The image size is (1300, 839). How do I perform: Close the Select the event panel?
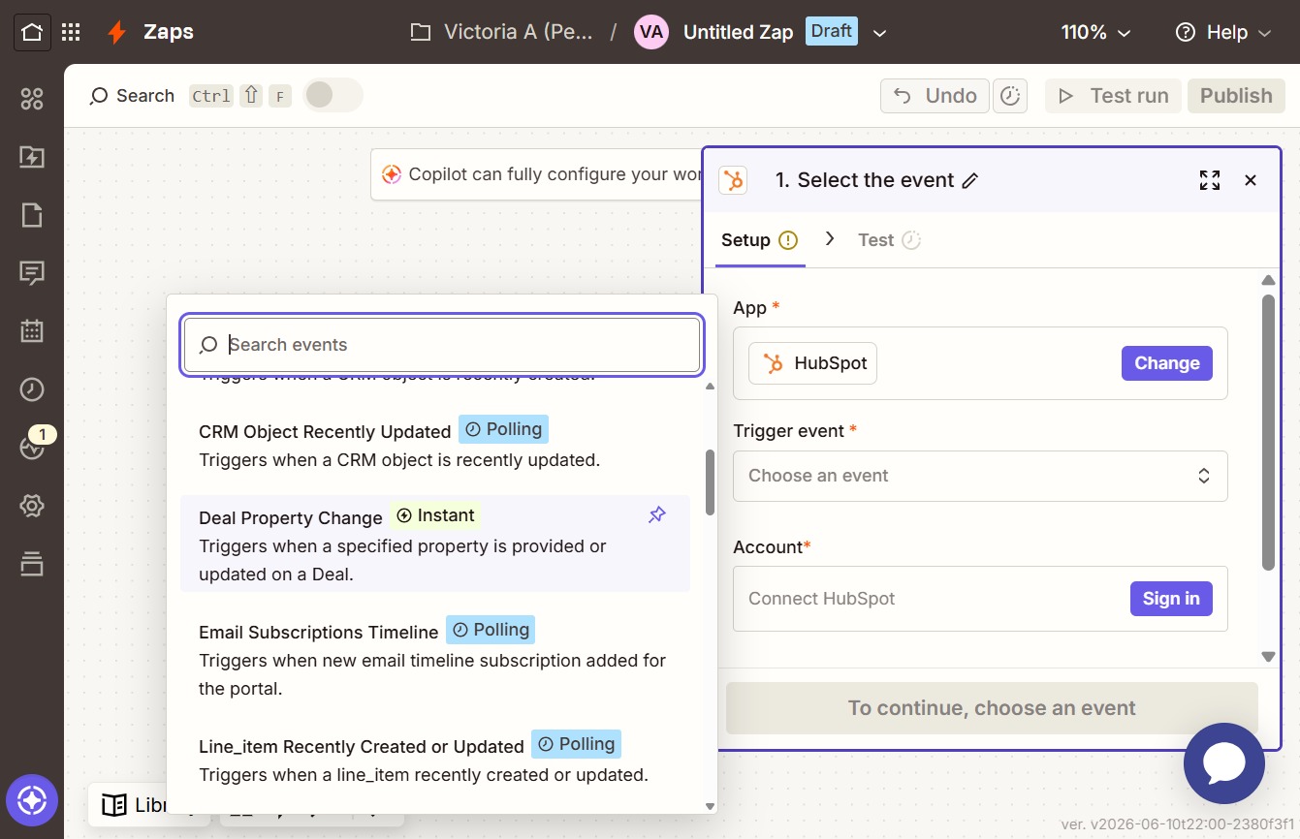pos(1251,180)
